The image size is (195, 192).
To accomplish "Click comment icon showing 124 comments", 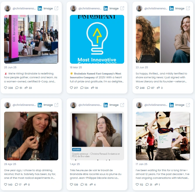I will point(82,88).
